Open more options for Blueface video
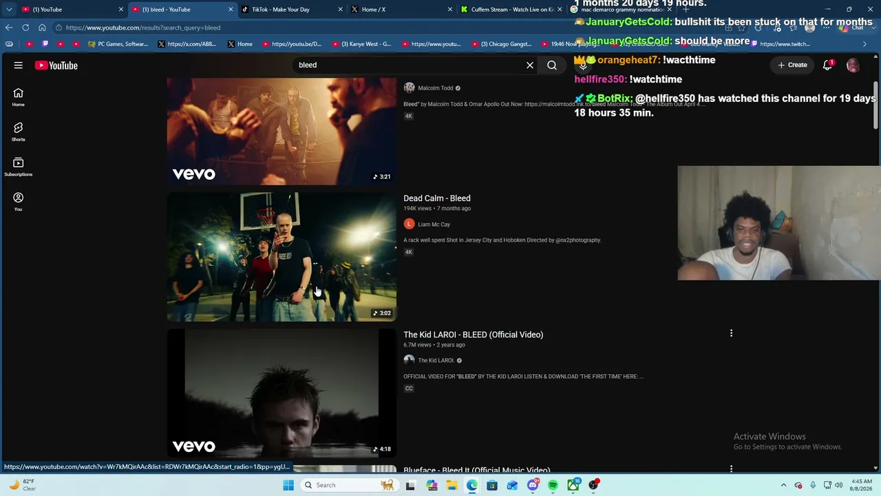 (x=731, y=469)
